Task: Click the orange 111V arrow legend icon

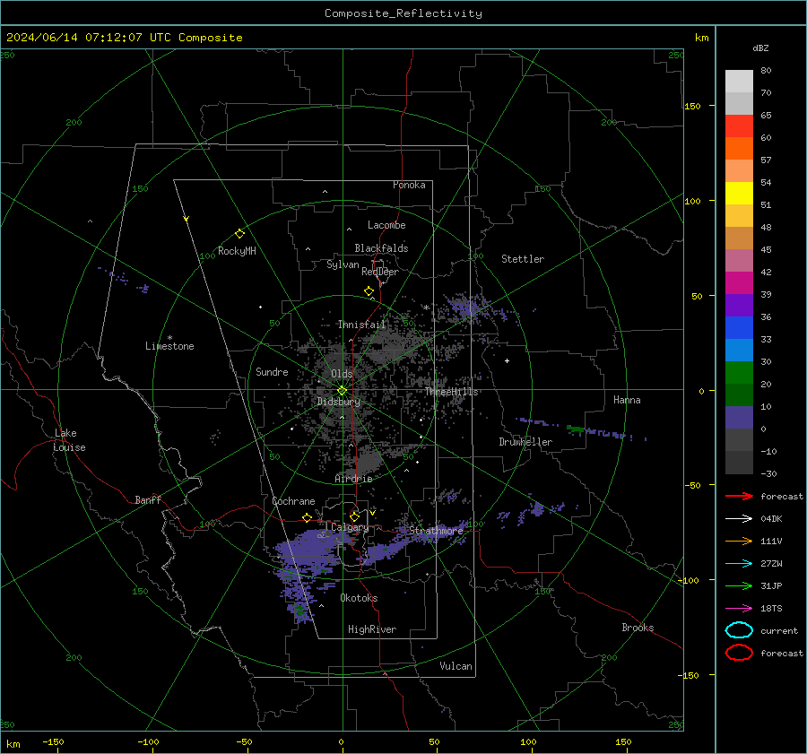Action: coord(739,541)
